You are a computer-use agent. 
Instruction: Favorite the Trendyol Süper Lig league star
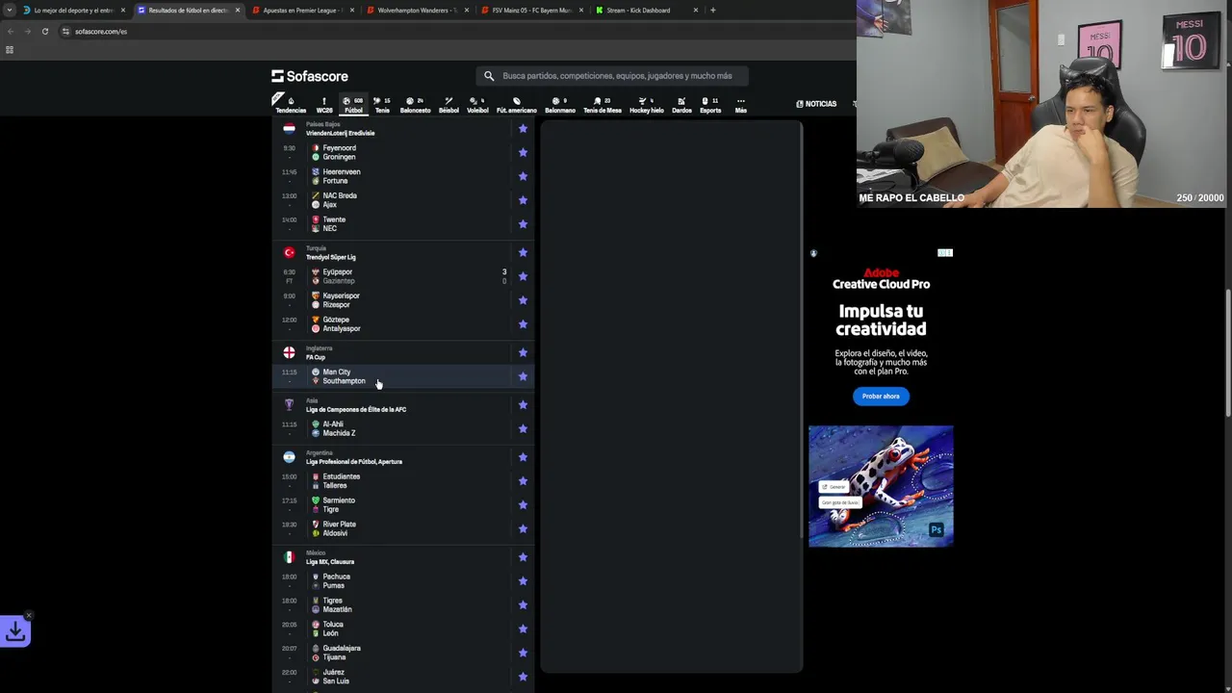click(523, 252)
